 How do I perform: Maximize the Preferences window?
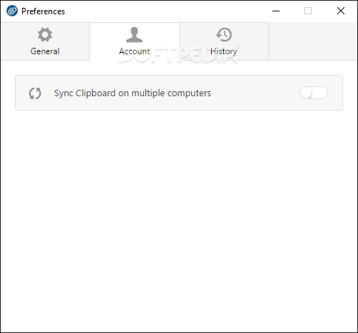308,11
